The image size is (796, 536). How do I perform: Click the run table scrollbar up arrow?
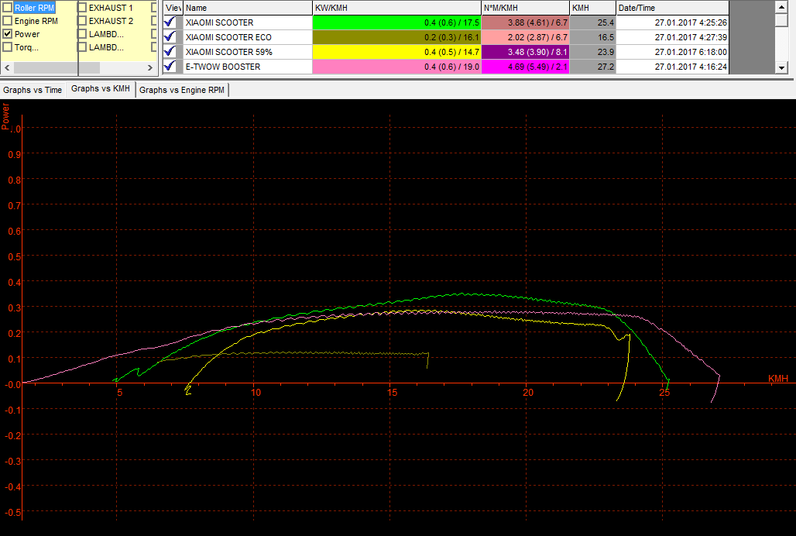pyautogui.click(x=781, y=7)
